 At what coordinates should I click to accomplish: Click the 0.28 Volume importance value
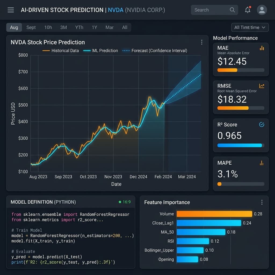[x=258, y=214]
